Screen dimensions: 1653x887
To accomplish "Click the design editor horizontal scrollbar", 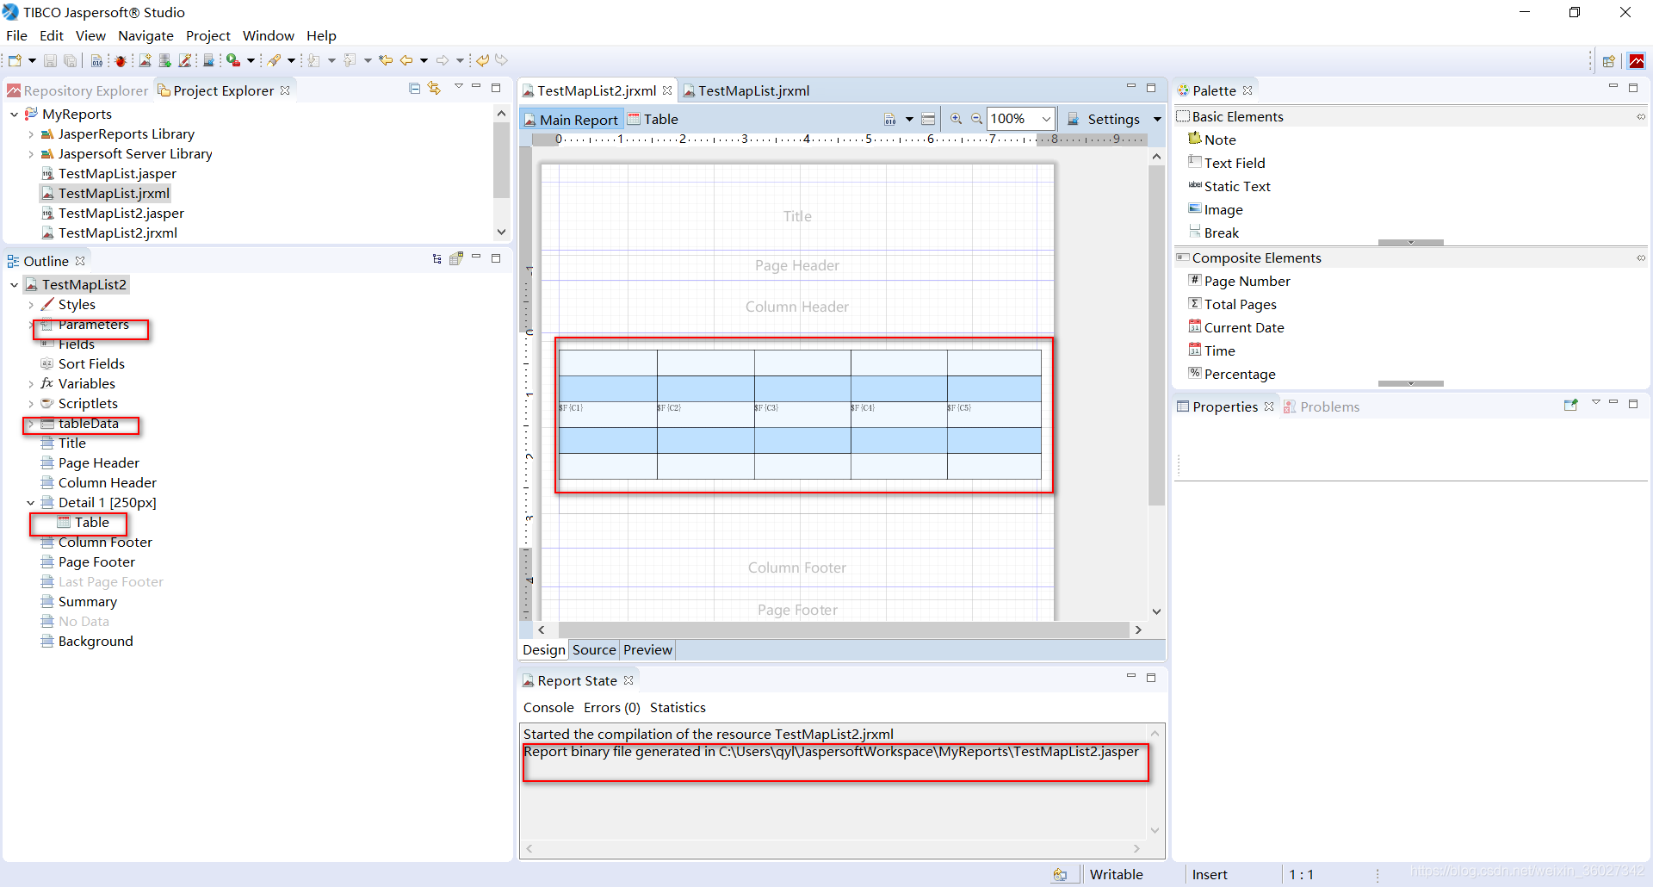I will coord(844,630).
